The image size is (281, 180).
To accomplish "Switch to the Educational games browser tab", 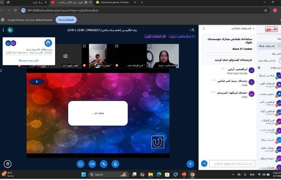I will tap(114, 2).
